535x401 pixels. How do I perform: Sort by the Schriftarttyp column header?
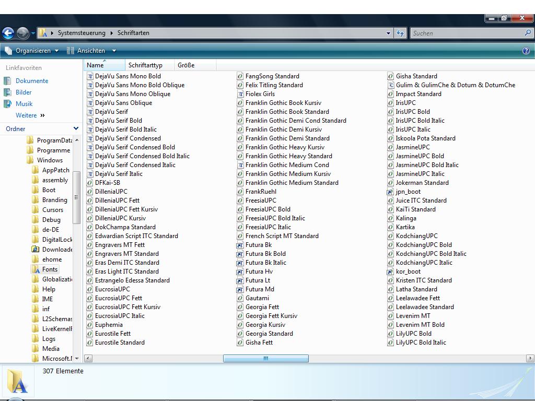pos(150,65)
